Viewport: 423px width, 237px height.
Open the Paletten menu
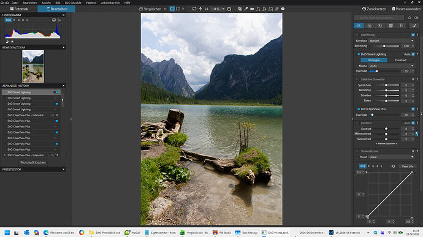click(91, 2)
